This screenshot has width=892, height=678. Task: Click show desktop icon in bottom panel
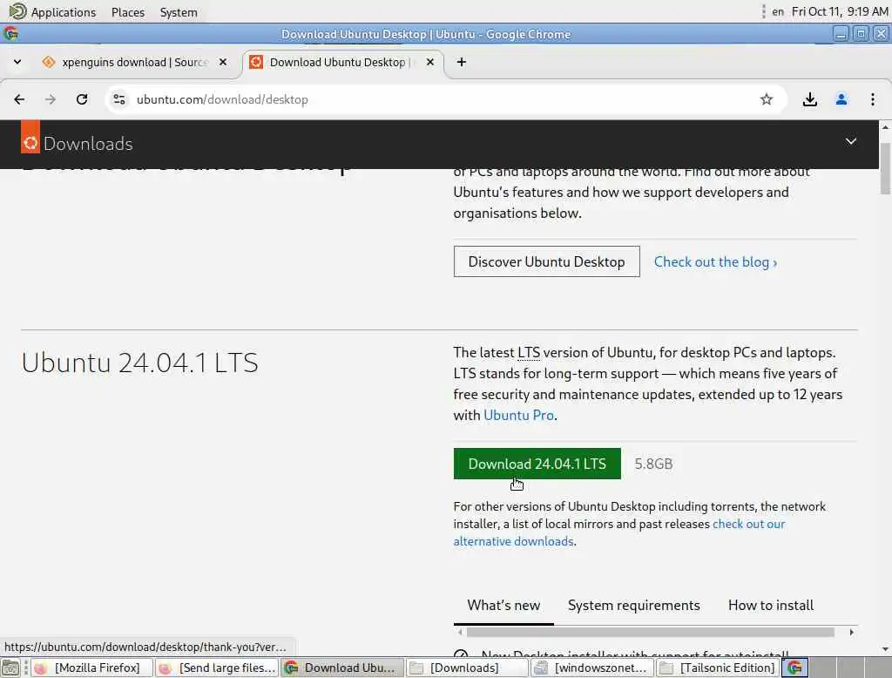[x=10, y=668]
